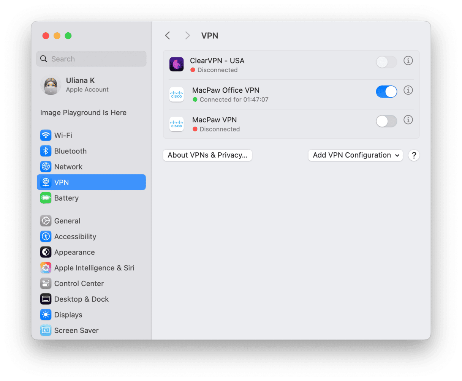Click the Wi-Fi sidebar icon
Screen dimensions: 462x381
46,135
